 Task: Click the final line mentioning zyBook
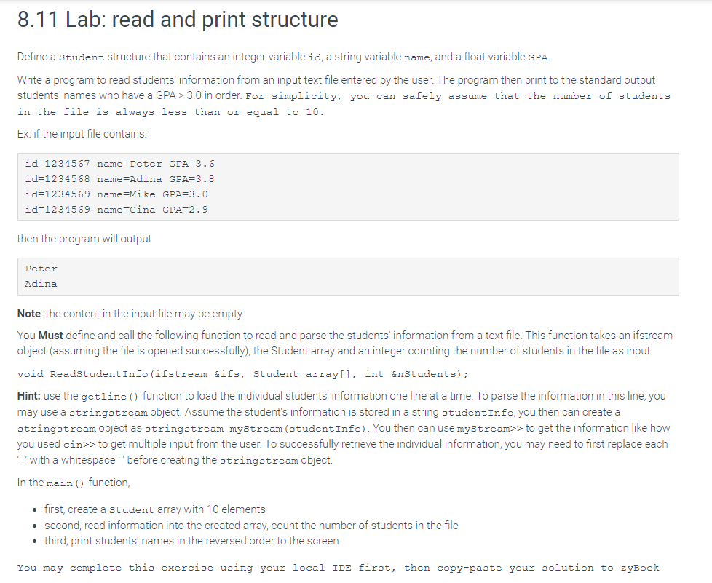[x=338, y=568]
